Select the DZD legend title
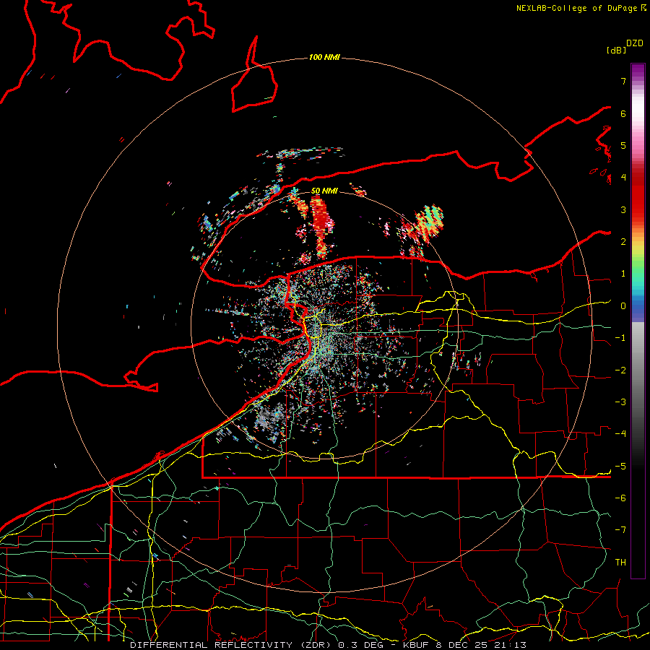Image resolution: width=650 pixels, height=650 pixels. [x=635, y=43]
